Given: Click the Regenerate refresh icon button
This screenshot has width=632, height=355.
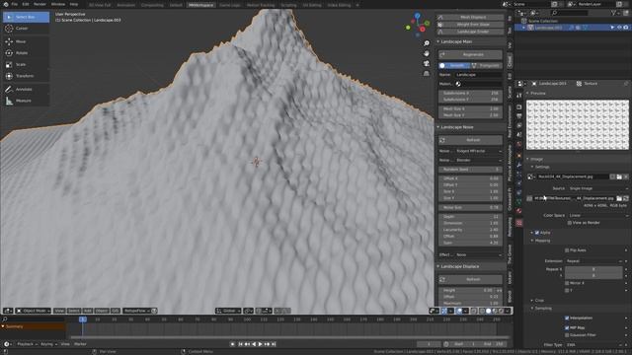Looking at the screenshot, I should [470, 54].
